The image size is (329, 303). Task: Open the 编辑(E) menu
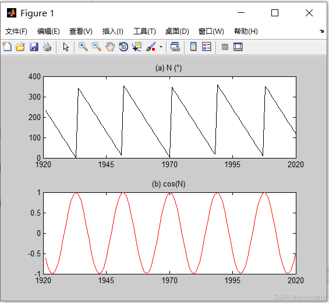48,31
